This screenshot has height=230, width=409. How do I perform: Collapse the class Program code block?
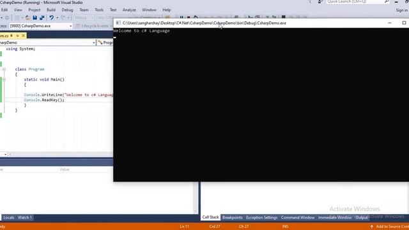(x=4, y=69)
